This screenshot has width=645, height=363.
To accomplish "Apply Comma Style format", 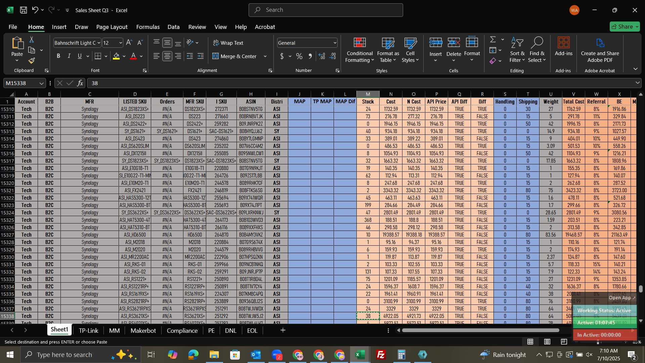I will [310, 56].
